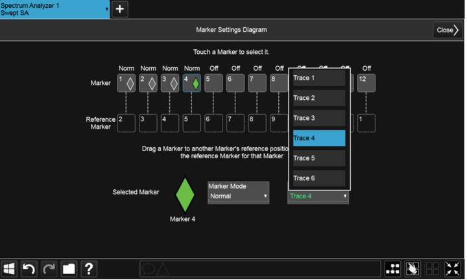The image size is (467, 280).
Task: Add a new screen with plus icon
Action: pyautogui.click(x=120, y=9)
